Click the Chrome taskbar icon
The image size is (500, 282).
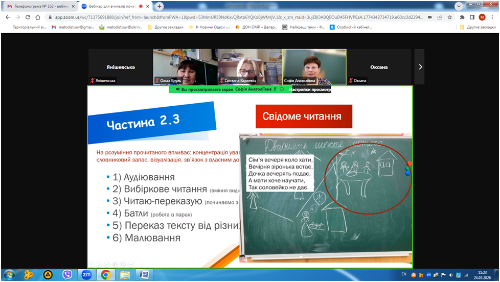click(106, 275)
